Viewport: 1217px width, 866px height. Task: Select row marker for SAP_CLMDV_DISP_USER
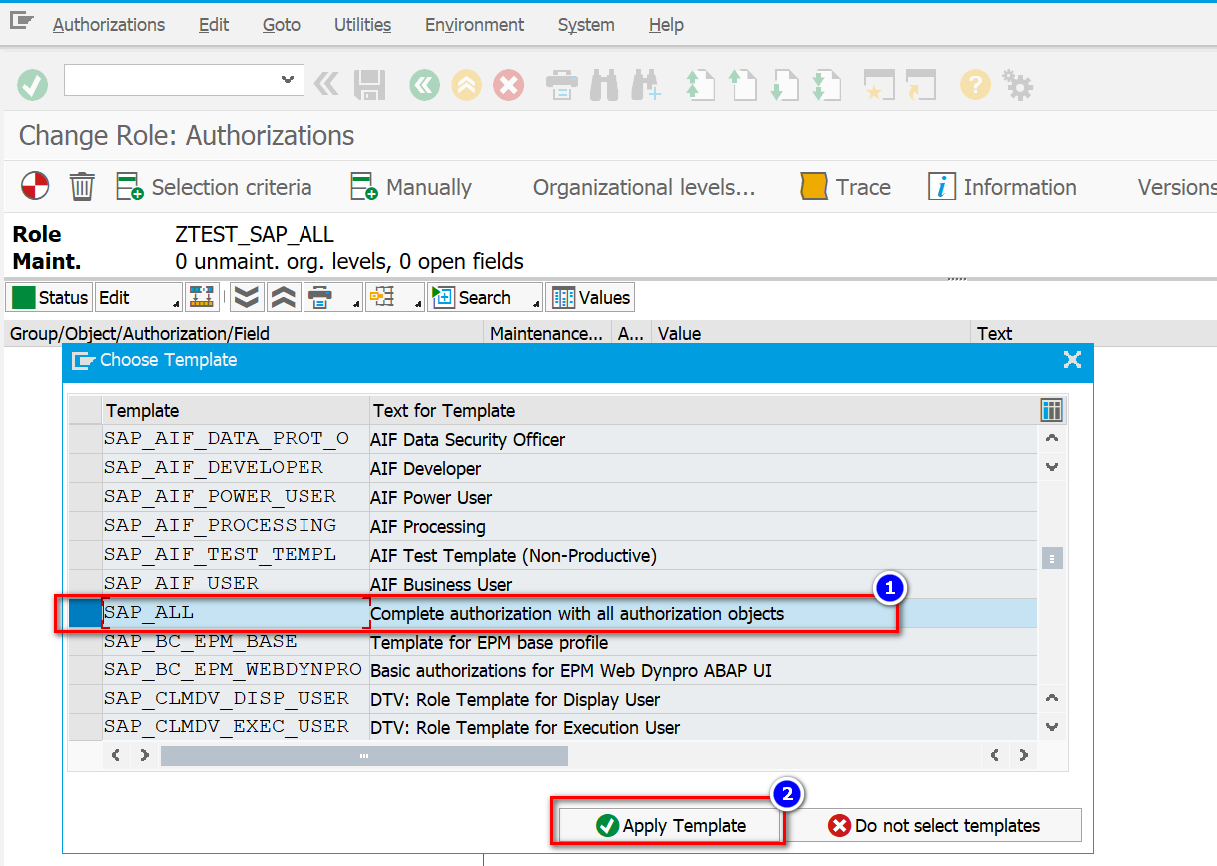click(85, 699)
